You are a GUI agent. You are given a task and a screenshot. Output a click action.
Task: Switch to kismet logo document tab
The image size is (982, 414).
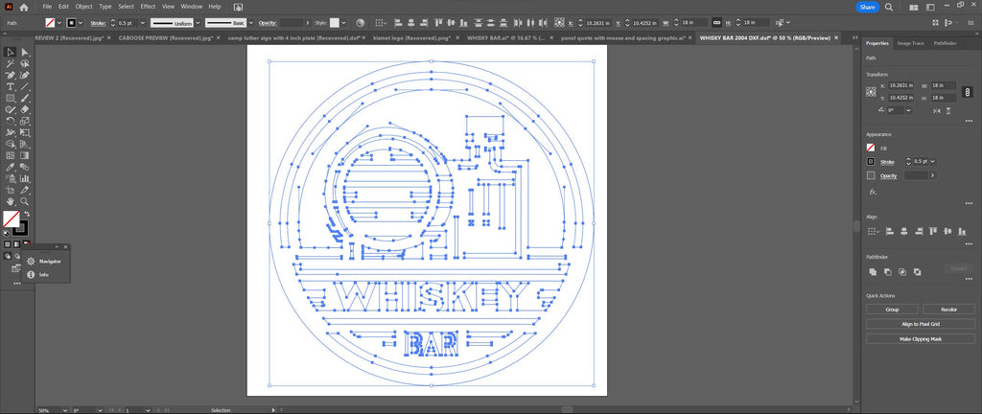point(412,38)
